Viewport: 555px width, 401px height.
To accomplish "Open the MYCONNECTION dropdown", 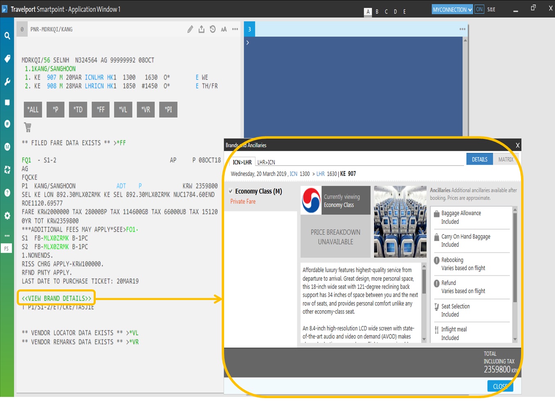I will coord(452,9).
